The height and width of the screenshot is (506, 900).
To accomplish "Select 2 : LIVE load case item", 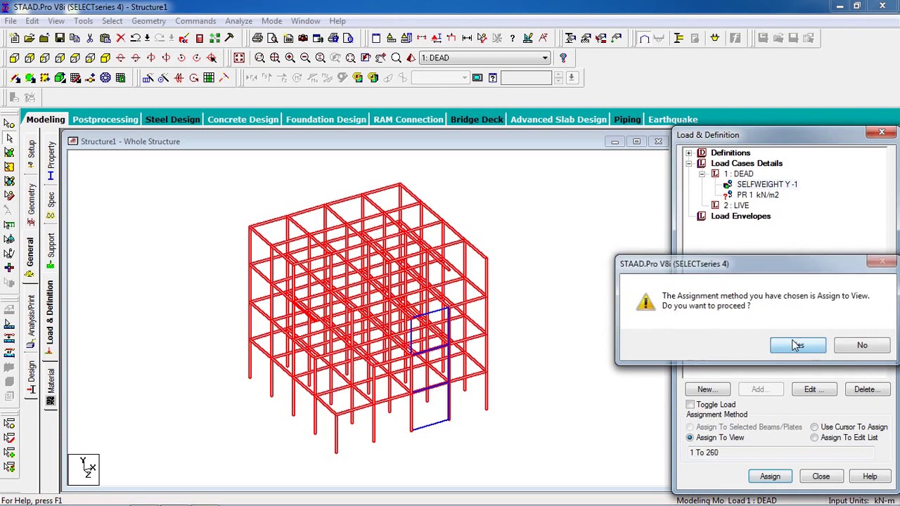I will pos(735,205).
